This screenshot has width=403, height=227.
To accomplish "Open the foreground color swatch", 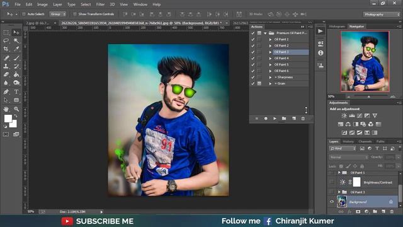I will coord(8,119).
